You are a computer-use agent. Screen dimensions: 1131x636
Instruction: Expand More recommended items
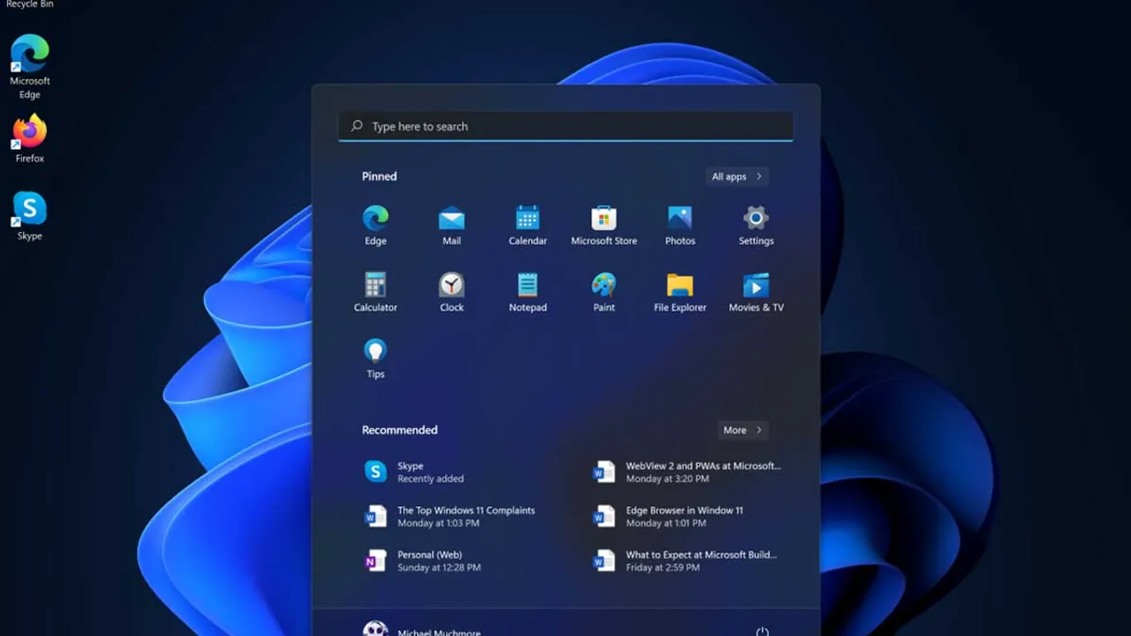[742, 430]
